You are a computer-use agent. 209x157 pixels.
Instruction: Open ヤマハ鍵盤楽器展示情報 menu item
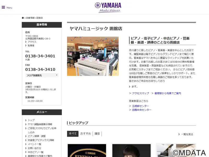coord(40,124)
